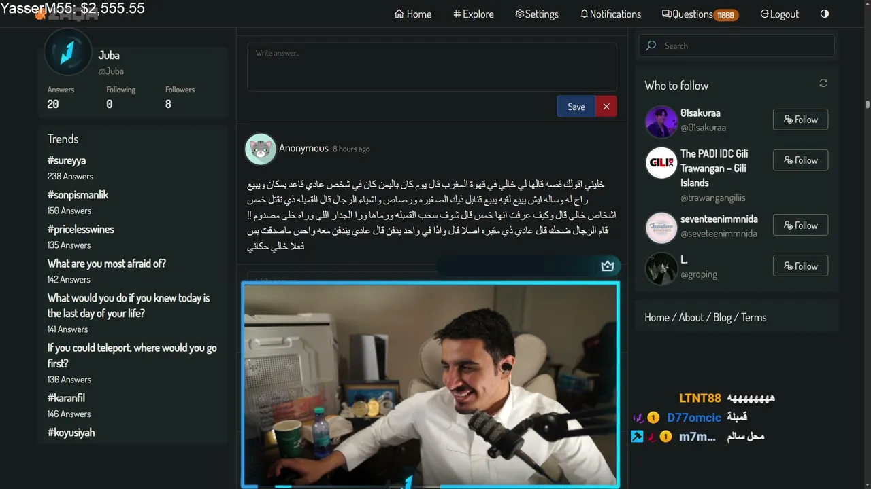Viewport: 871px width, 489px height.
Task: Open the #koyusiyah trend
Action: [x=71, y=433]
